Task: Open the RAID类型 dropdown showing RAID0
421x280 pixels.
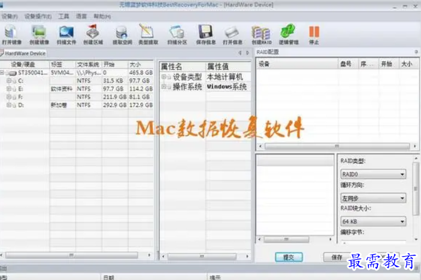Action: [x=373, y=174]
